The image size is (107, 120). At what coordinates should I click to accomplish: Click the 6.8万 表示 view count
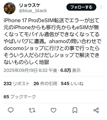coord(70,70)
